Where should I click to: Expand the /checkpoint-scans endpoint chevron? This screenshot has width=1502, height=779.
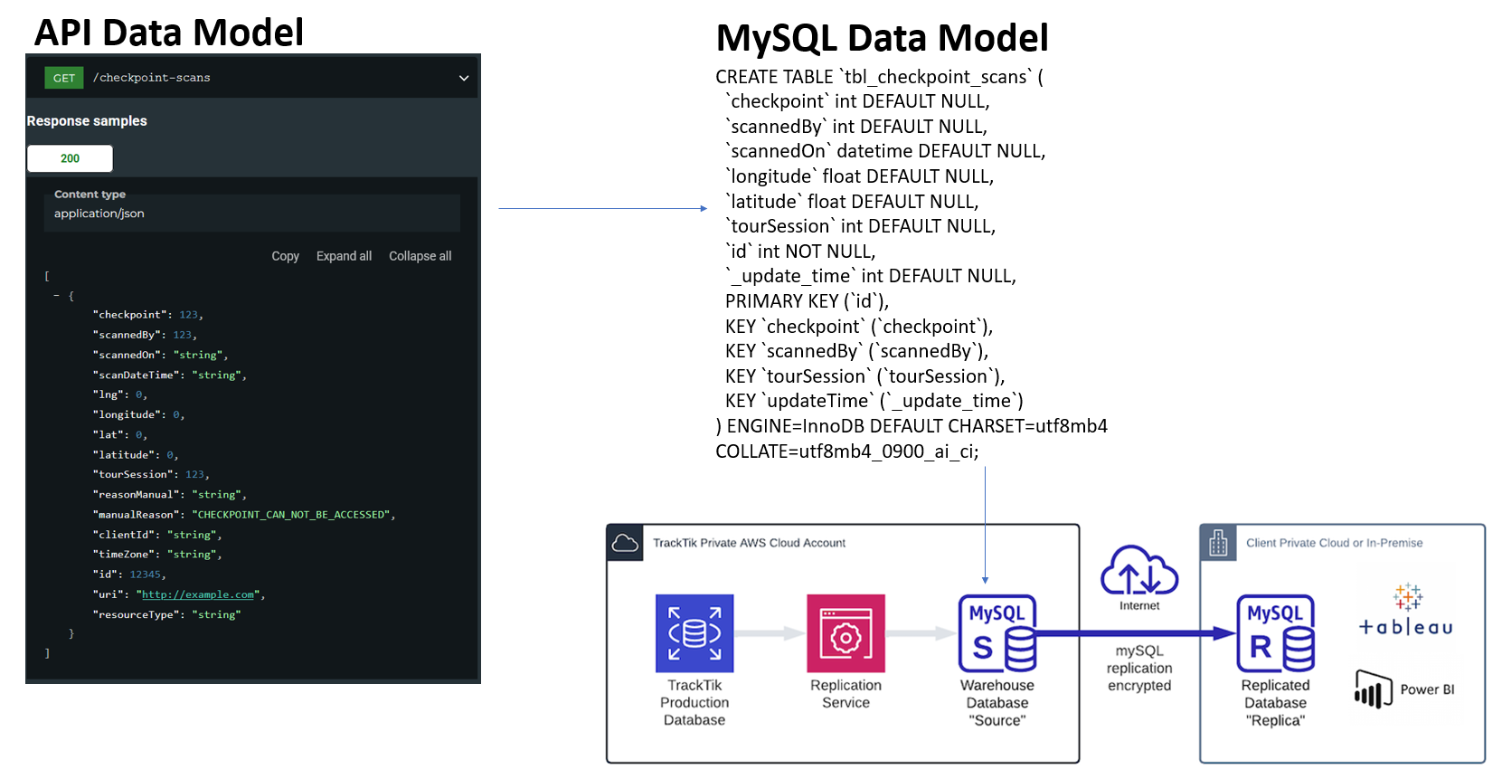pyautogui.click(x=464, y=78)
